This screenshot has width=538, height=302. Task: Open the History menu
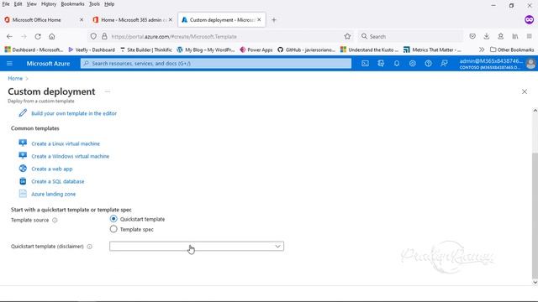(x=49, y=4)
